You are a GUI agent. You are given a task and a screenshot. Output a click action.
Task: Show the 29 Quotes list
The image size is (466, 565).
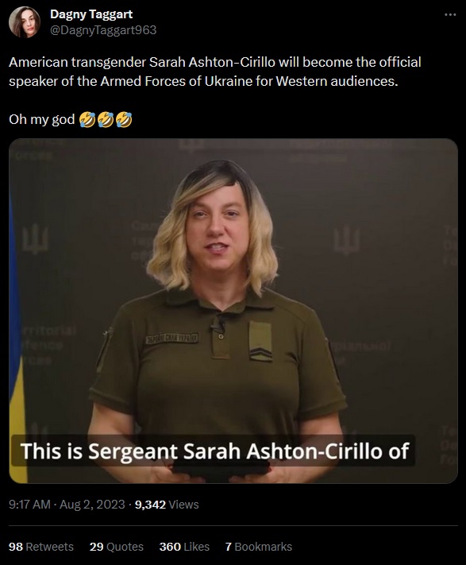pyautogui.click(x=116, y=547)
